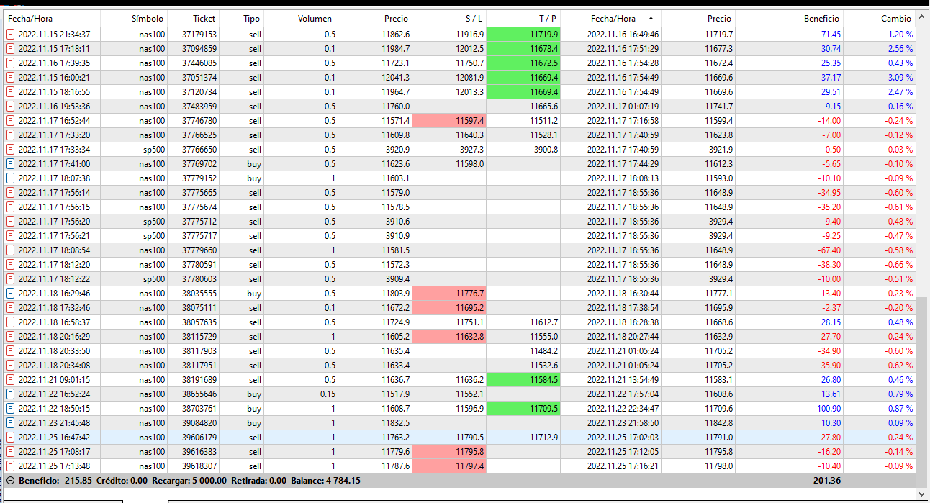Click ticket number 37446085
930x503 pixels.
tap(199, 63)
